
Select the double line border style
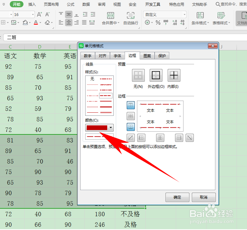point(106,112)
